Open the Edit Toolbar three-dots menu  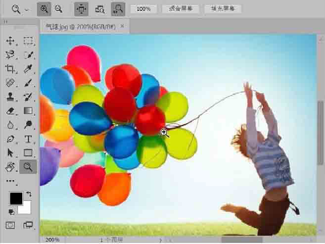10,181
